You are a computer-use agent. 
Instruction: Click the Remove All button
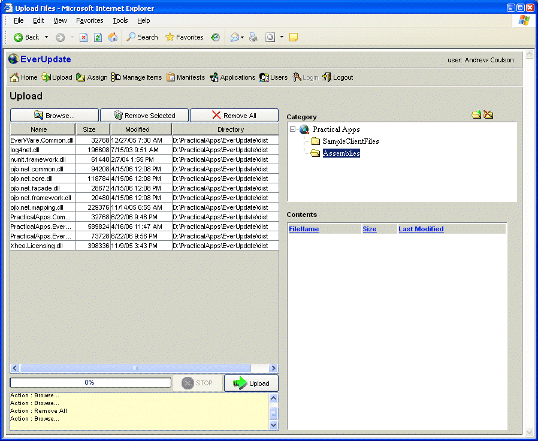pyautogui.click(x=234, y=116)
